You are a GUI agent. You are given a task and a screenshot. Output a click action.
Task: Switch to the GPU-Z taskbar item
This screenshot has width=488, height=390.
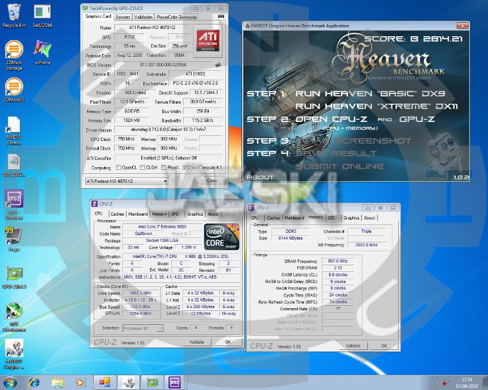pyautogui.click(x=152, y=383)
